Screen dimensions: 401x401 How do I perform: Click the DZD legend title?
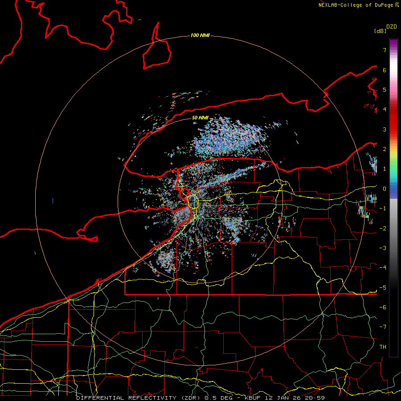pos(392,27)
